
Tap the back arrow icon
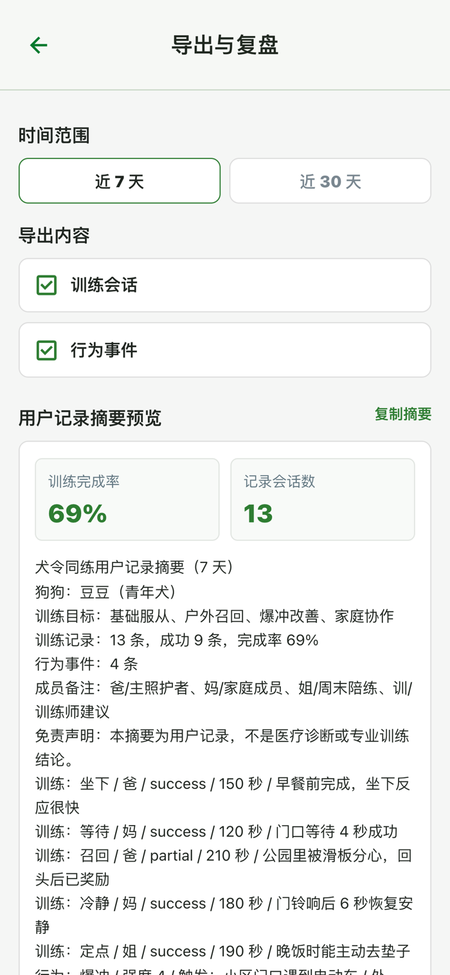pyautogui.click(x=39, y=45)
